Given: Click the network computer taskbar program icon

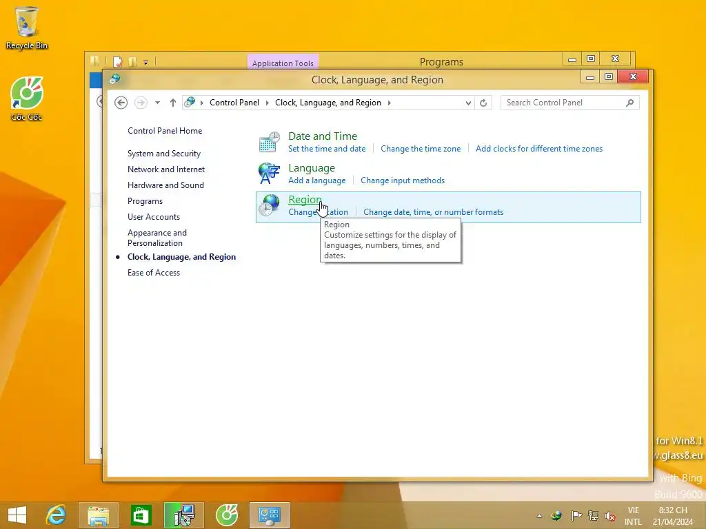Looking at the screenshot, I should tap(183, 515).
